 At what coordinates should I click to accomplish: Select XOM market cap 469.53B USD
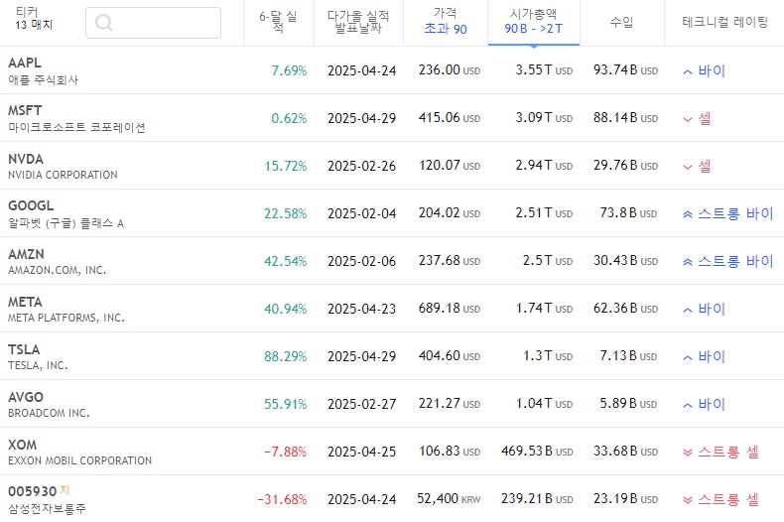(x=537, y=452)
